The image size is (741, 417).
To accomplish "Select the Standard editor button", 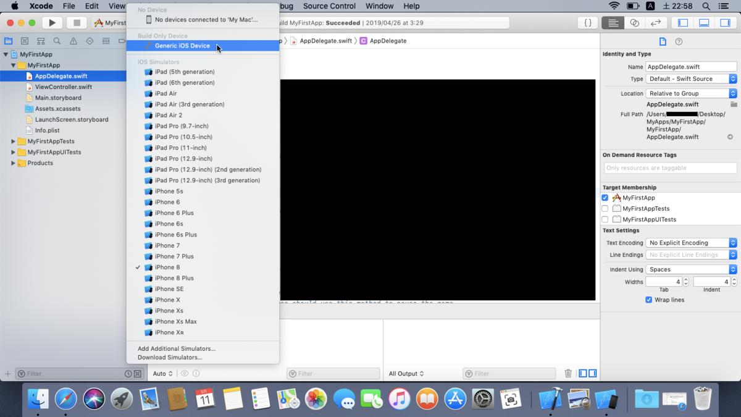I will 613,23.
